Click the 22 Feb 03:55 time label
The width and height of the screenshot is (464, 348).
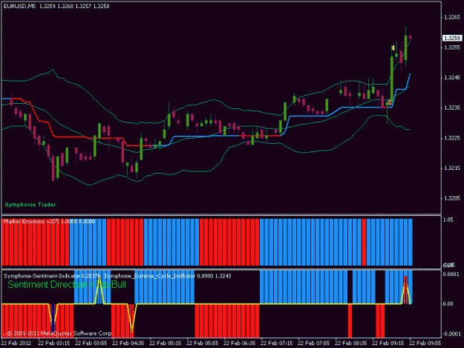91,343
